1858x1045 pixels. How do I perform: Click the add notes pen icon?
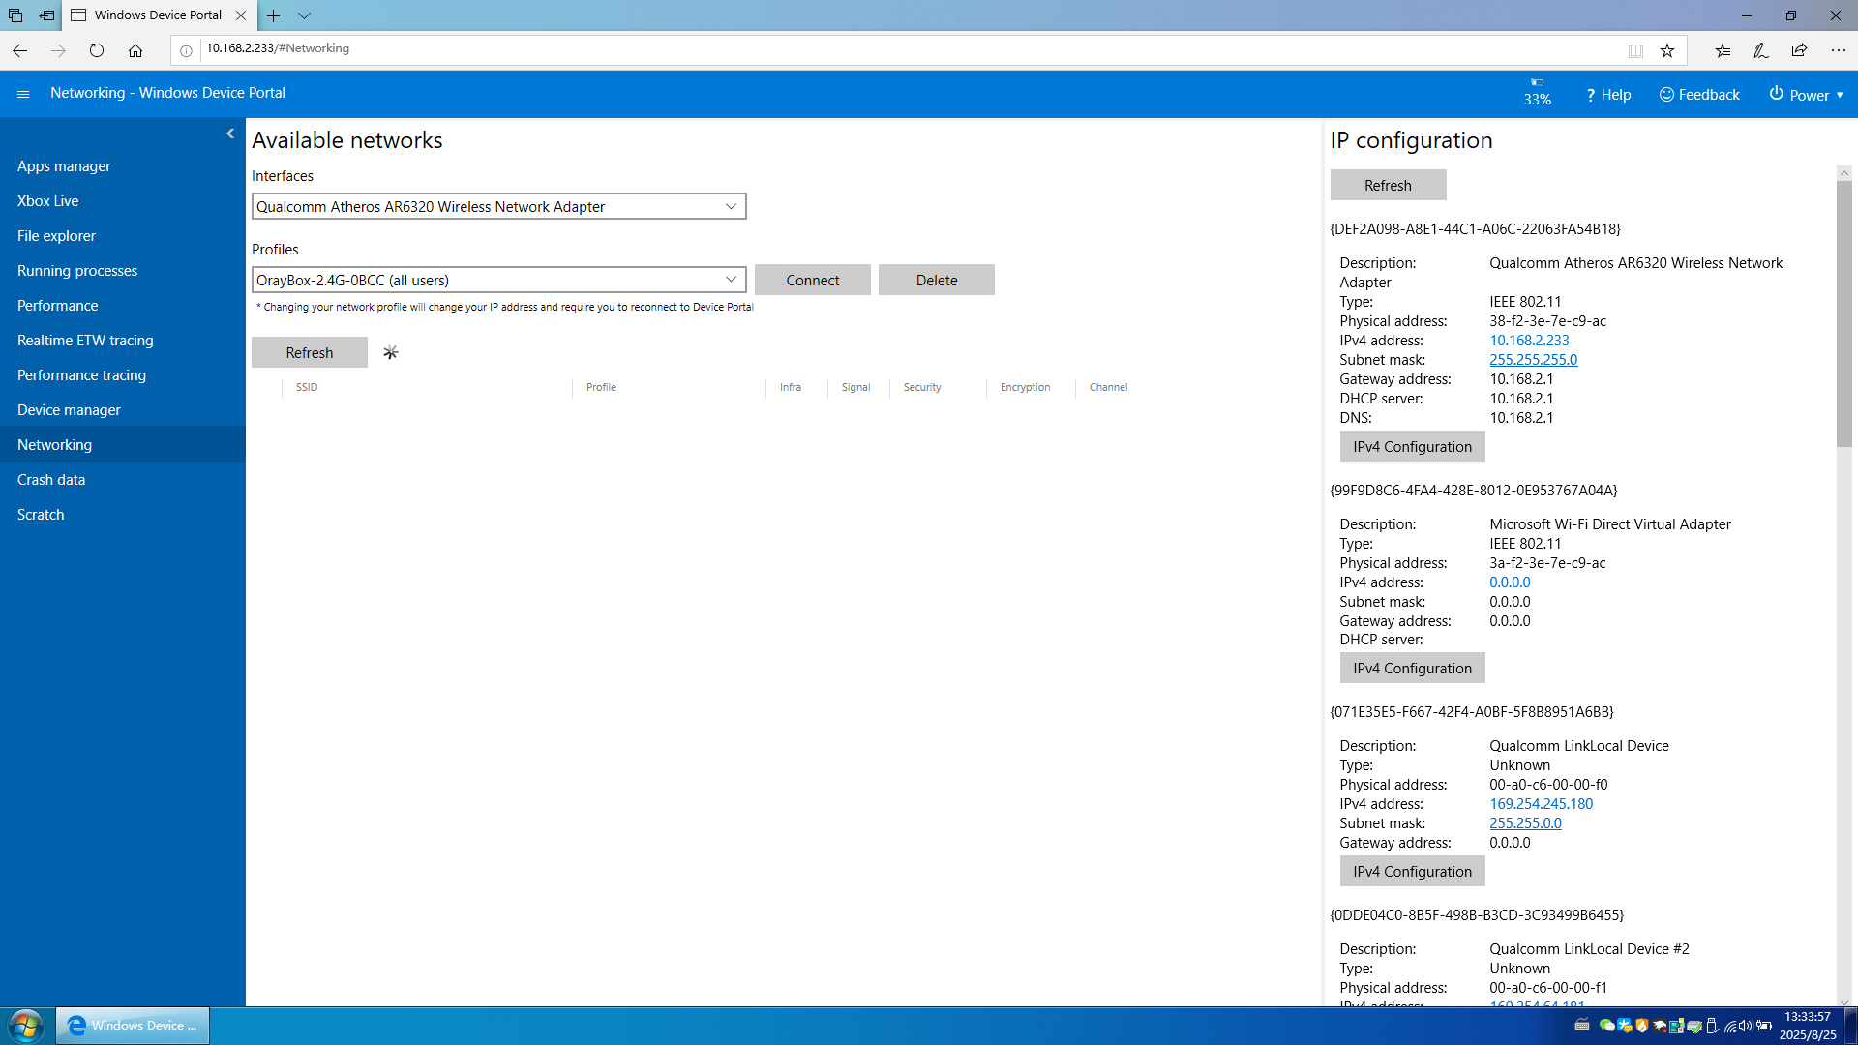1761,50
